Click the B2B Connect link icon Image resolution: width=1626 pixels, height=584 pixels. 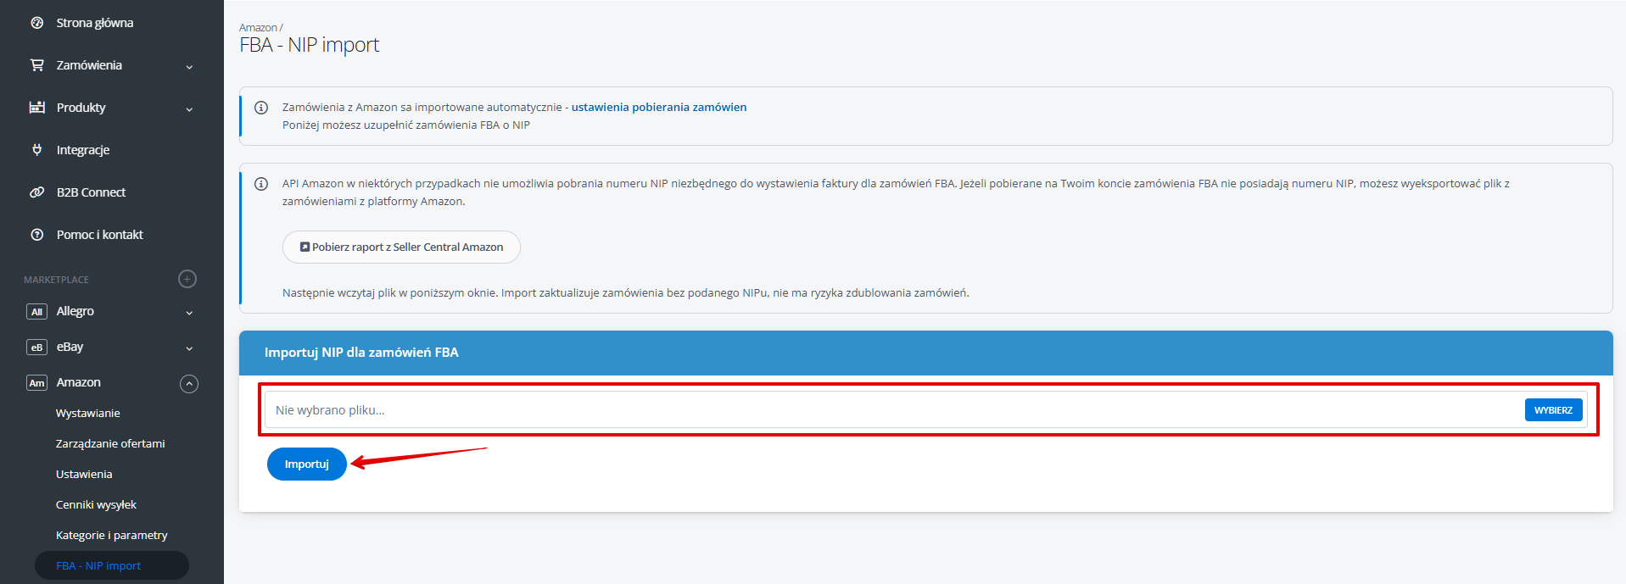pyautogui.click(x=37, y=192)
